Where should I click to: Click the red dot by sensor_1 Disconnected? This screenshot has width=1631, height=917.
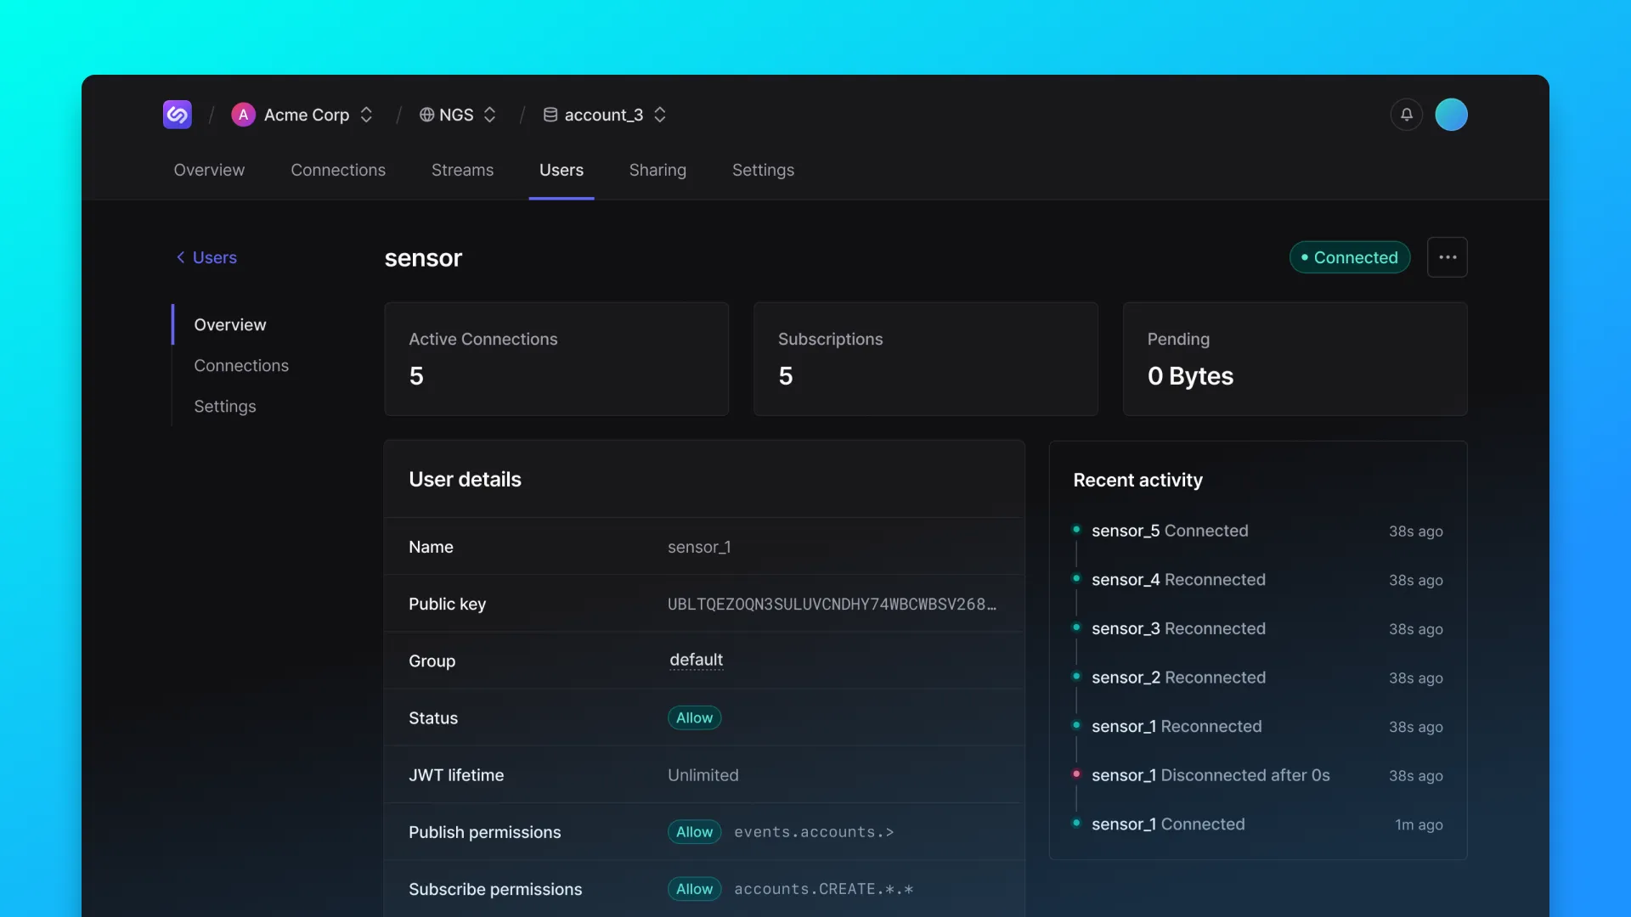[1076, 774]
